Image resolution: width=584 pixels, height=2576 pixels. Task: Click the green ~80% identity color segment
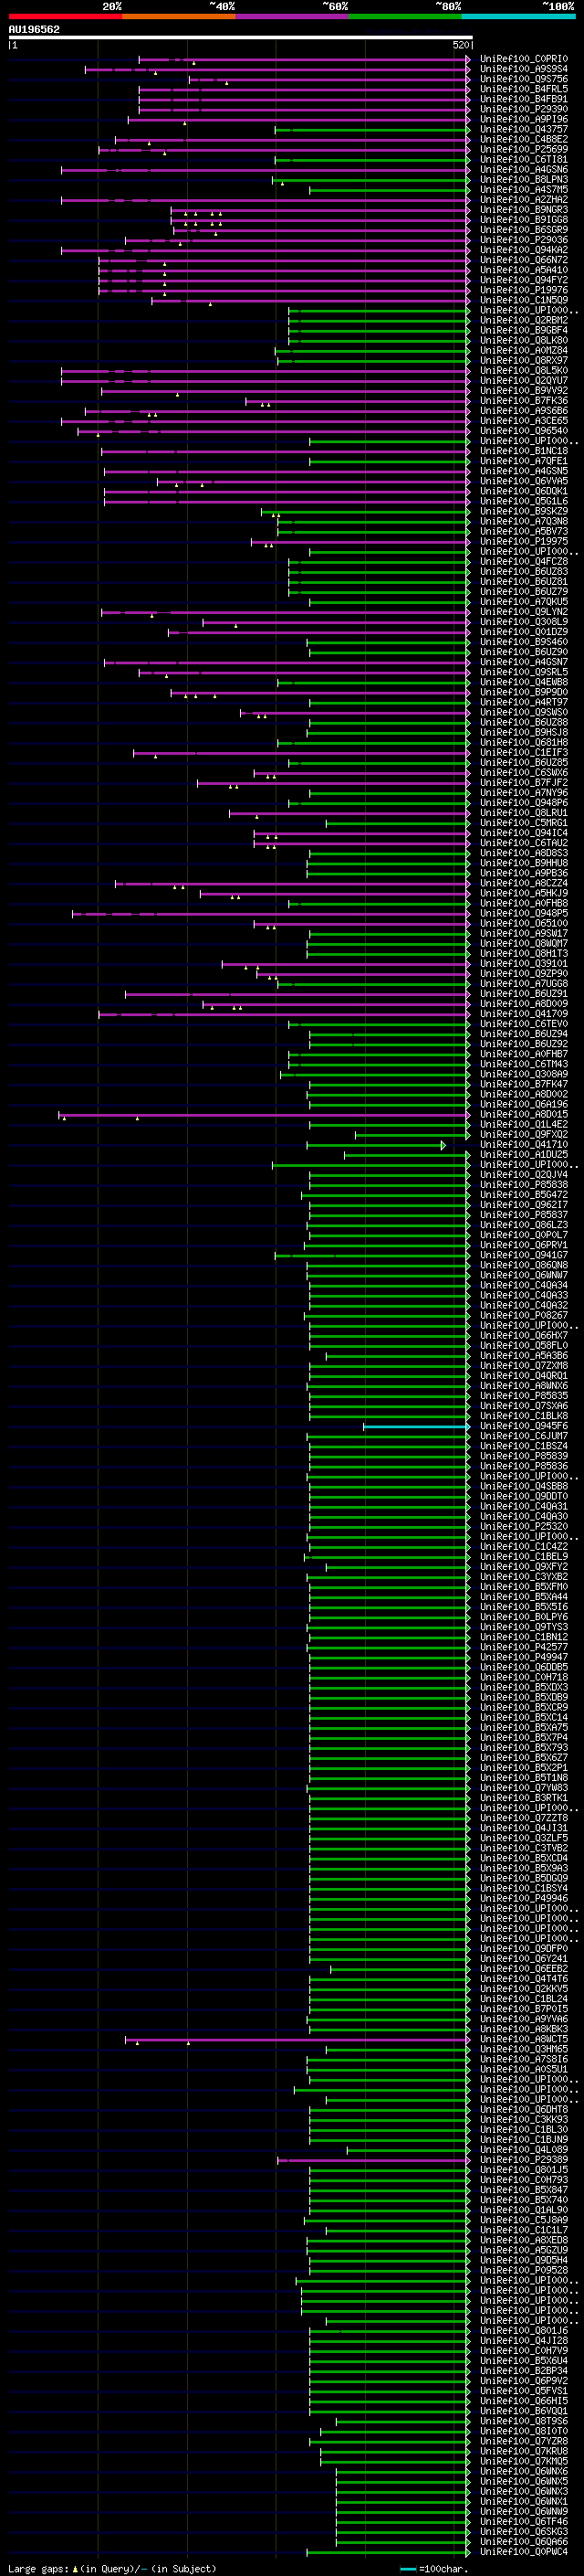(405, 16)
